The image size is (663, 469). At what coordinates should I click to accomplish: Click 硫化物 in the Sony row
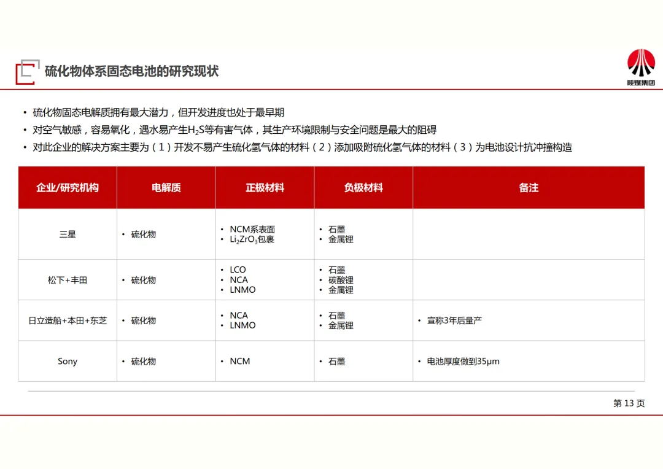[x=143, y=361]
